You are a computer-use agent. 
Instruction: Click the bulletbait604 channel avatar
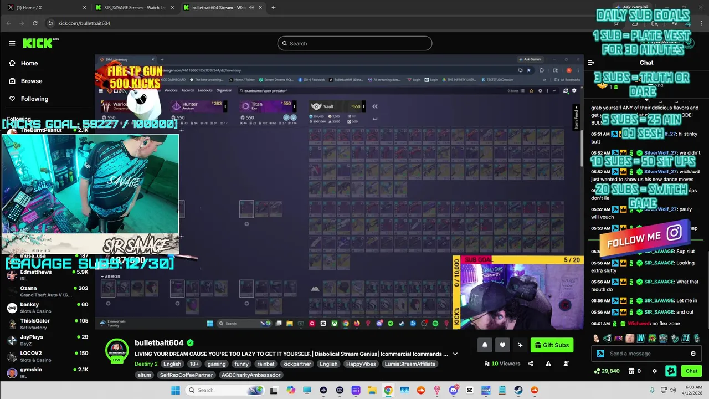117,350
